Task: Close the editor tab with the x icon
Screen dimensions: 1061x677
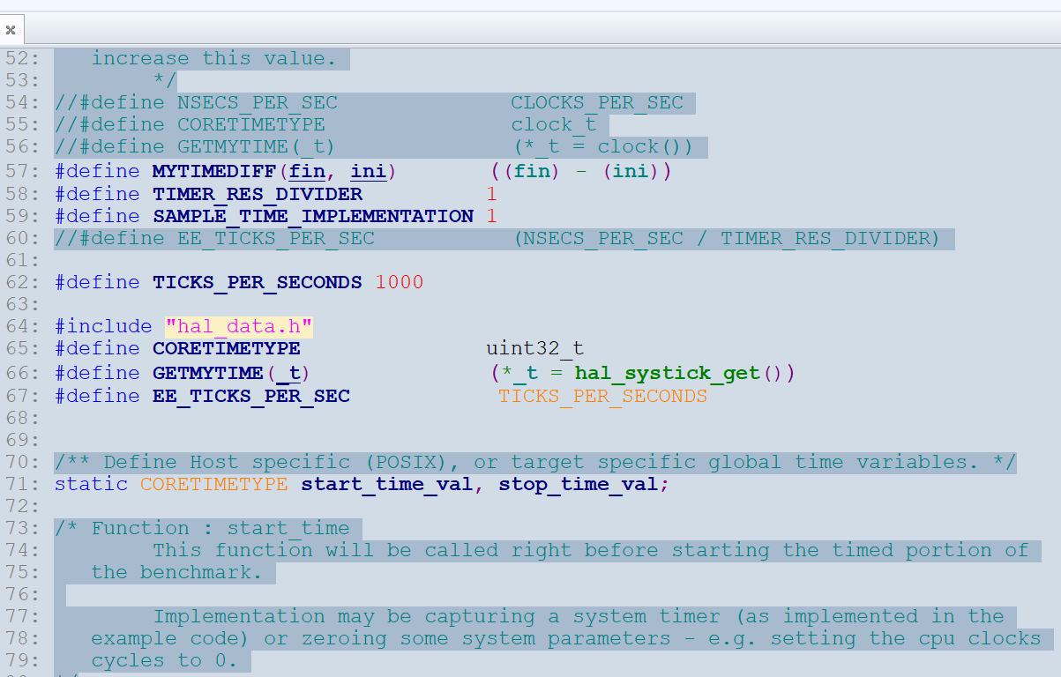Action: click(11, 30)
